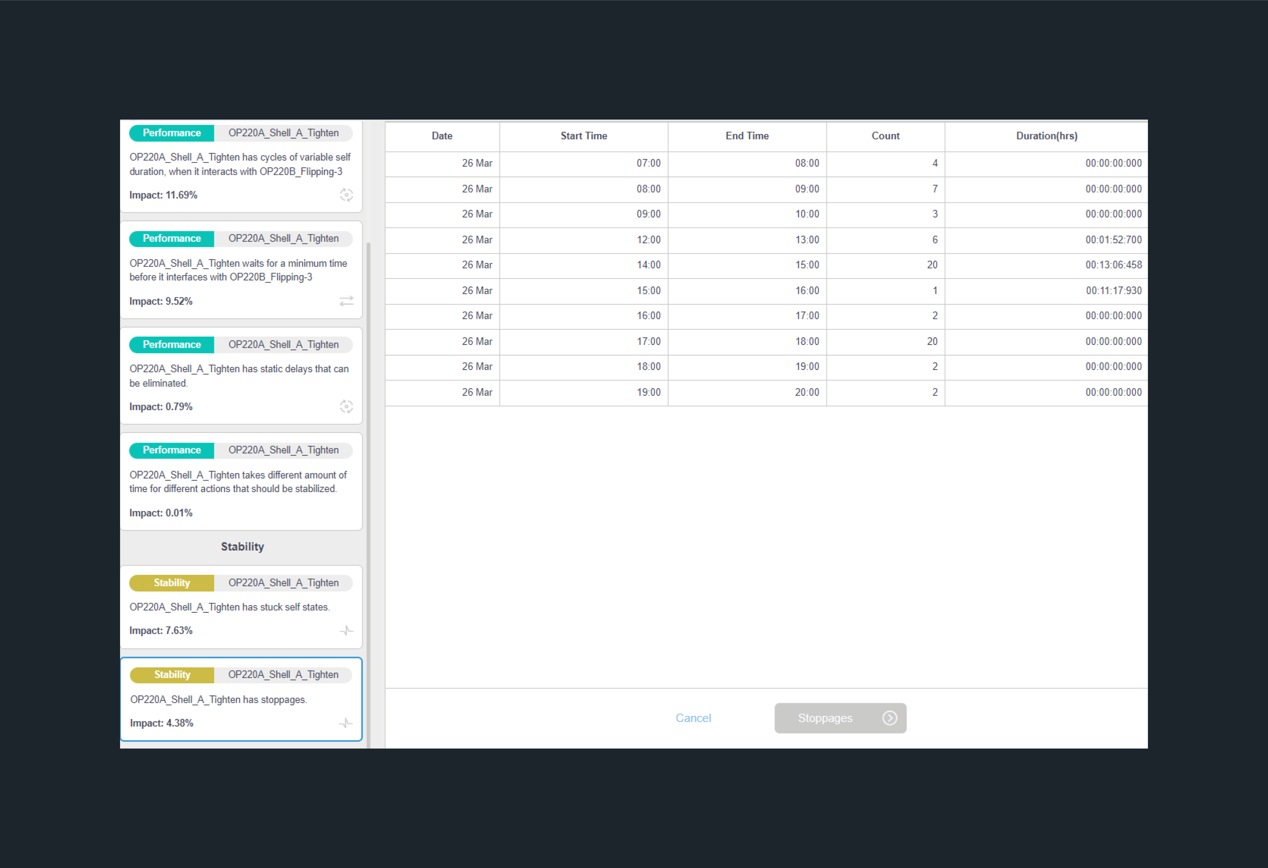This screenshot has width=1268, height=868.
Task: Select table row starting at 09:00
Action: [x=767, y=214]
